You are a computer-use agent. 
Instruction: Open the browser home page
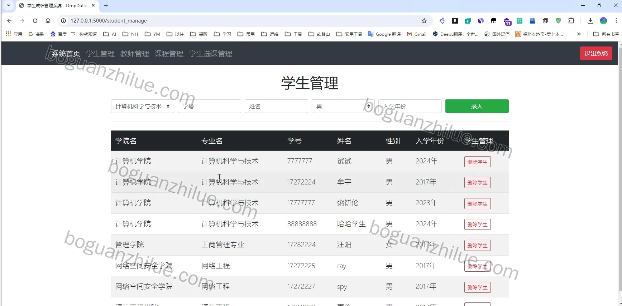coord(48,21)
